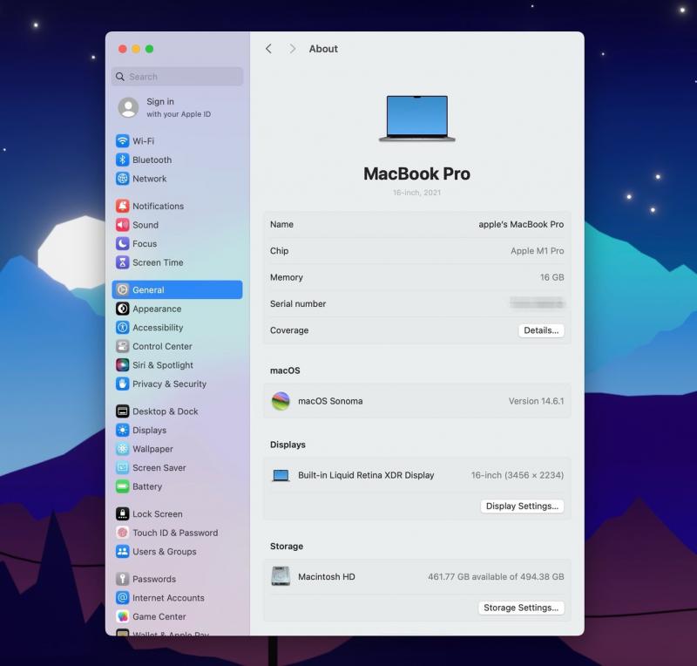
Task: Click the Control Center icon
Action: [122, 346]
